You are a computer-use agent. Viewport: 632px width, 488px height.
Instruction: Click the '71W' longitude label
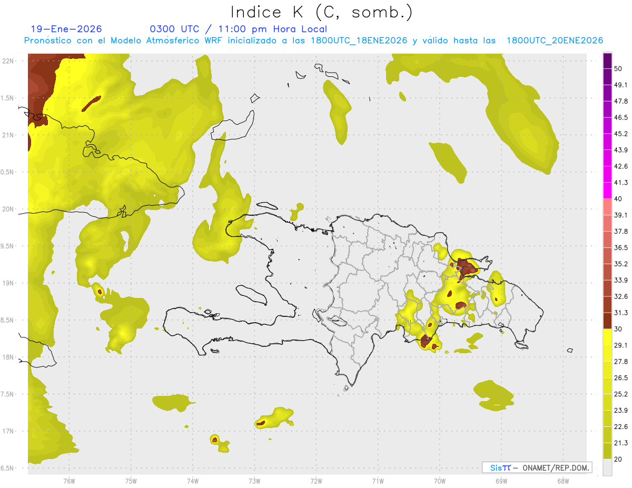pos(378,481)
